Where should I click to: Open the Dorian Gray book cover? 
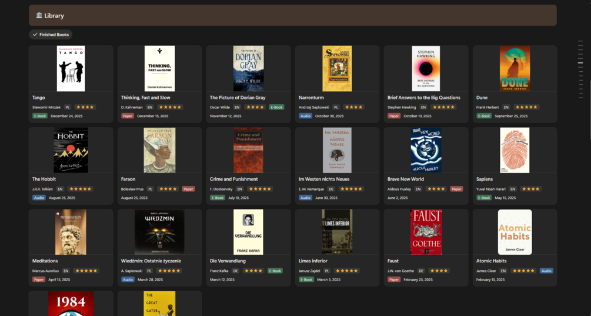click(248, 69)
